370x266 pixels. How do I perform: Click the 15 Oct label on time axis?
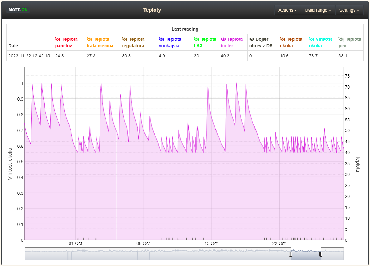point(211,243)
